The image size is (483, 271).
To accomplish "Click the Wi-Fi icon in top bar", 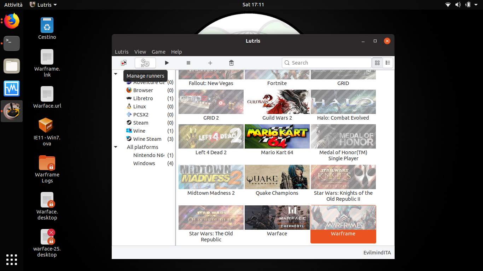I will click(448, 5).
